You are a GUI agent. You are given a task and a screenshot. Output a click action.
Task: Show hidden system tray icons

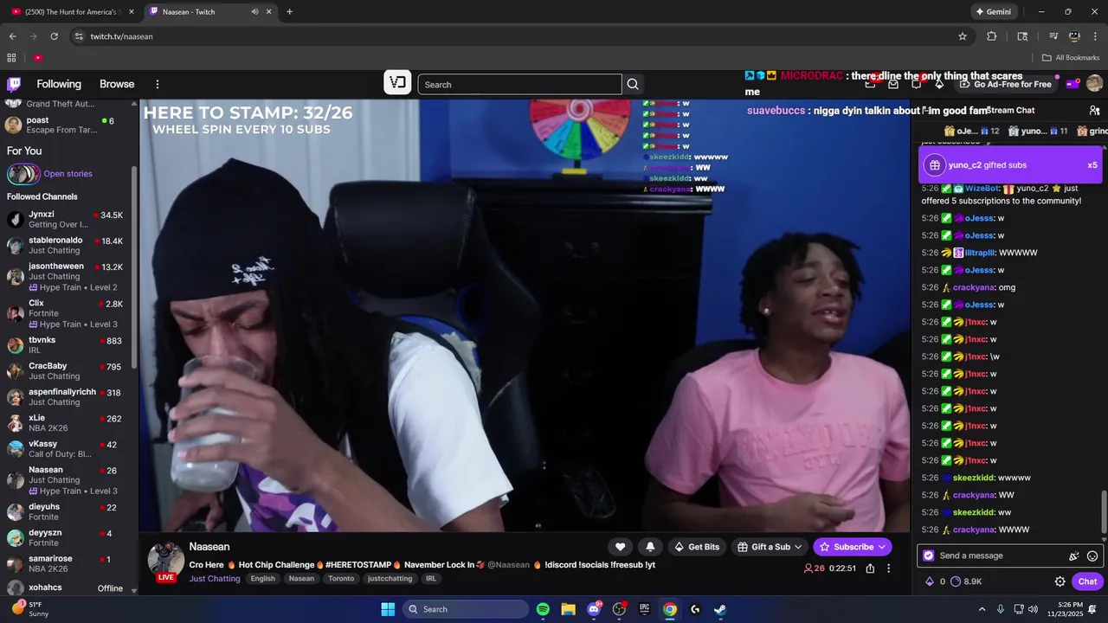[982, 609]
